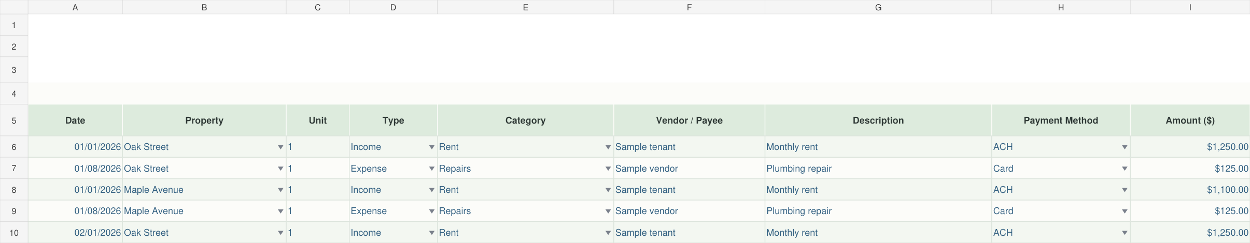This screenshot has height=243, width=1250.
Task: Open Category dropdown arrow in row 6
Action: click(x=608, y=147)
